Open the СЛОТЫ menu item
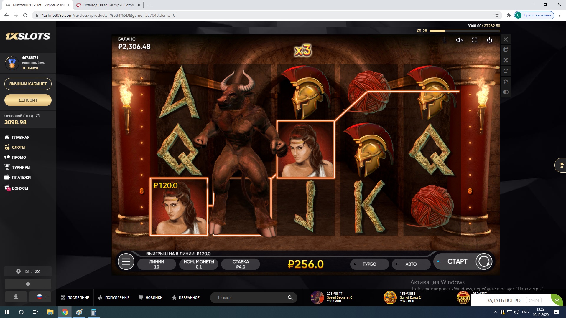This screenshot has width=566, height=318. 19,147
